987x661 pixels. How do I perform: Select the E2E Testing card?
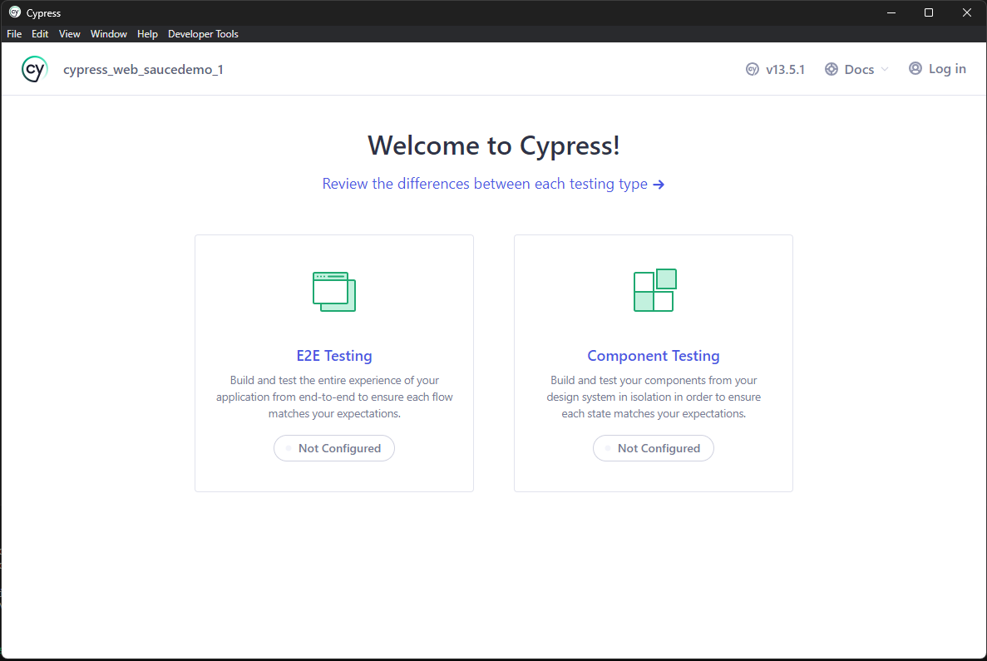point(333,363)
